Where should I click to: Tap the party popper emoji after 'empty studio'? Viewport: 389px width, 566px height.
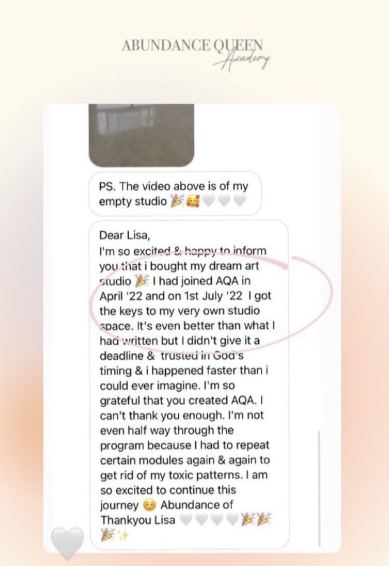(x=177, y=201)
